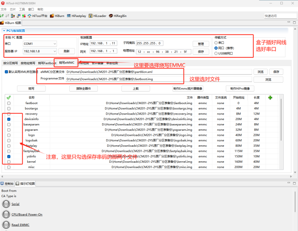Select the USB转网口 transfer mode

point(216,53)
